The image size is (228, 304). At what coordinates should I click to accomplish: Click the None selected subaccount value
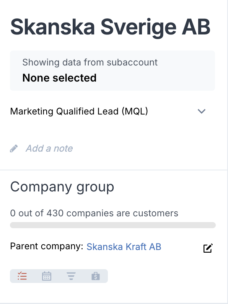[x=59, y=78]
